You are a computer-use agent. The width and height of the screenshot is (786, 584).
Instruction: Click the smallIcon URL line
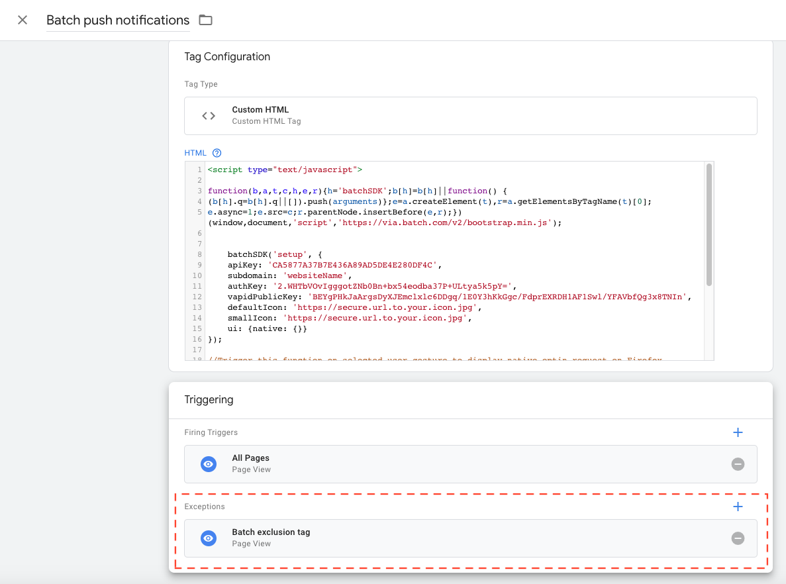click(350, 318)
